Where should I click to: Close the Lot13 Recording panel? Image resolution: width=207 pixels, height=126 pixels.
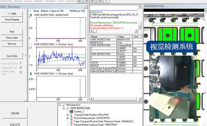(x=85, y=7)
